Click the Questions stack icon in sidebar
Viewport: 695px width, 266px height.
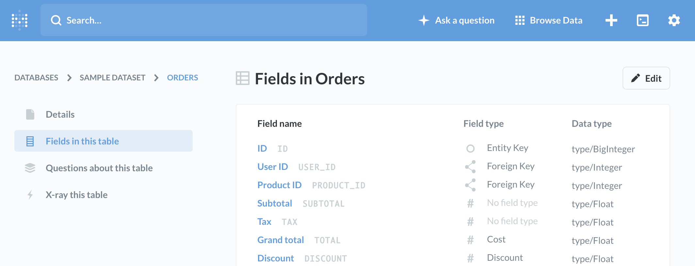pyautogui.click(x=30, y=168)
